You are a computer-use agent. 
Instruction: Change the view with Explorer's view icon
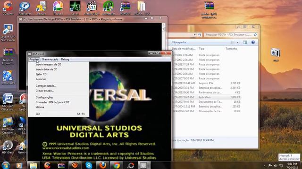pos(233,42)
